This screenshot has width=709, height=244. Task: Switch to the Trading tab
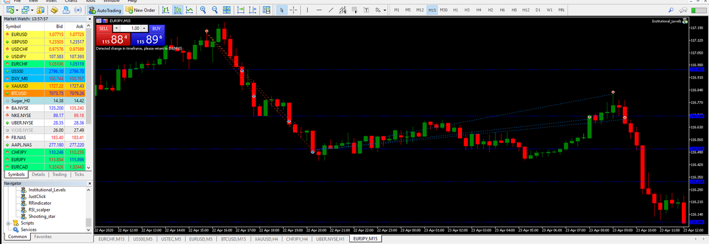tap(59, 174)
